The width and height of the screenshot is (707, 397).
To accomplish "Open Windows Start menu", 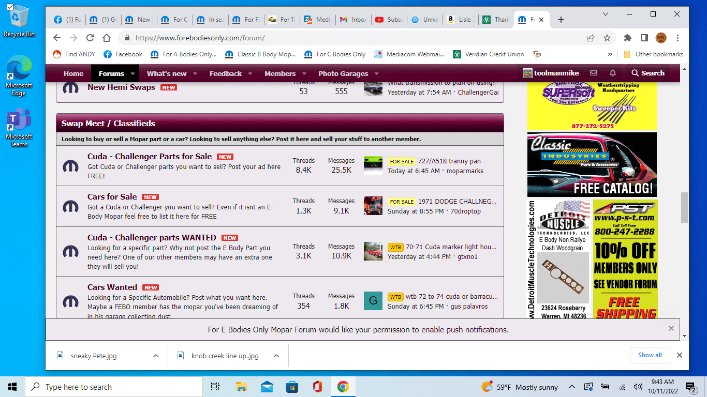I will [12, 387].
